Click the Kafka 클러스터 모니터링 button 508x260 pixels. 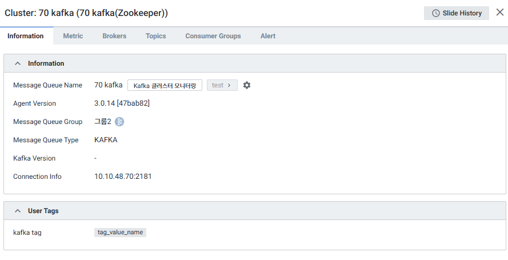(165, 85)
